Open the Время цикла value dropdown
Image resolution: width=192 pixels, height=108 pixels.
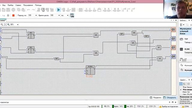59,15
